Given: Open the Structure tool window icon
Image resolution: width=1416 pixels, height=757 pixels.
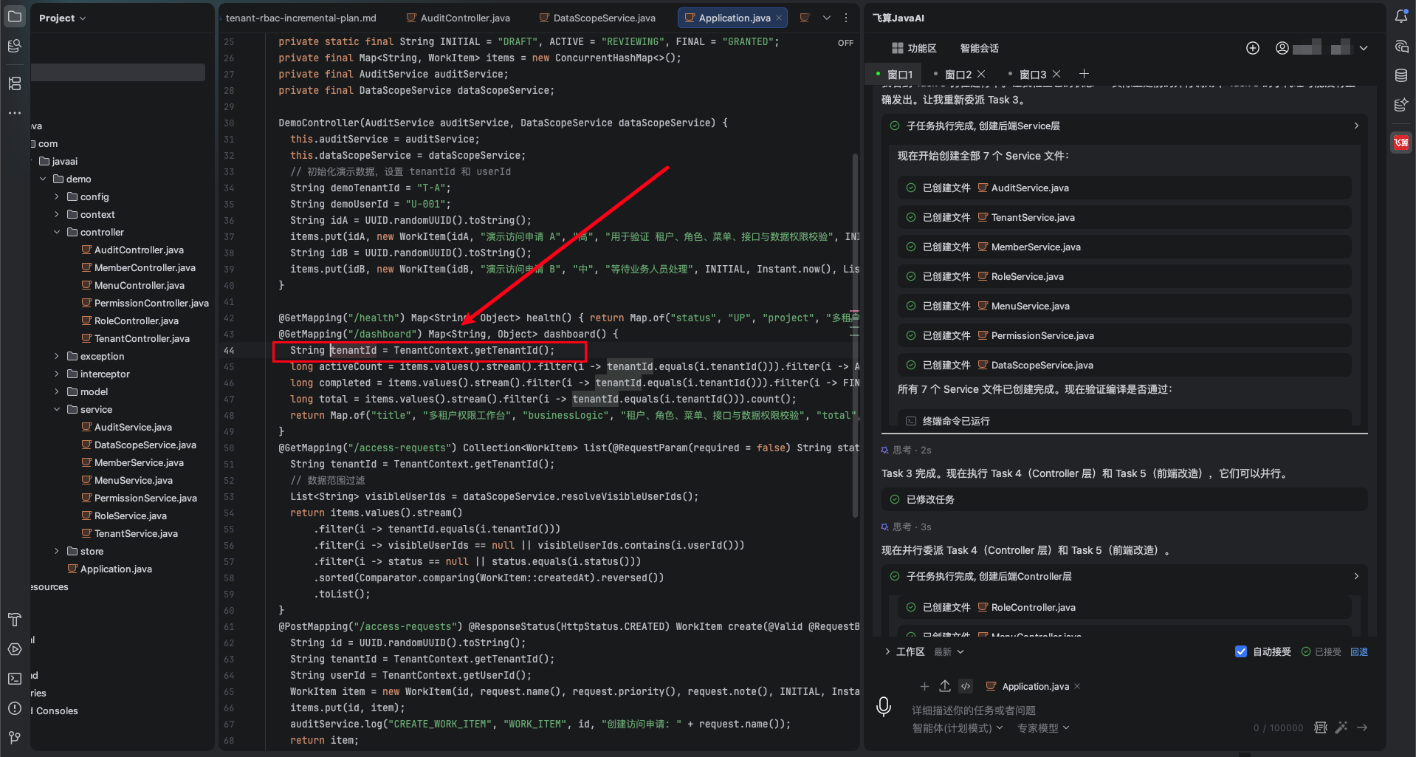Looking at the screenshot, I should [14, 83].
